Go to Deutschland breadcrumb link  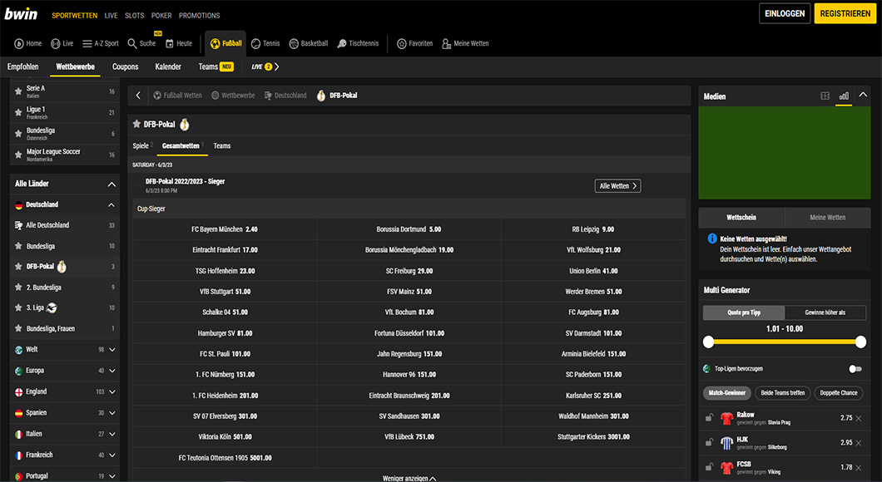[x=285, y=96]
